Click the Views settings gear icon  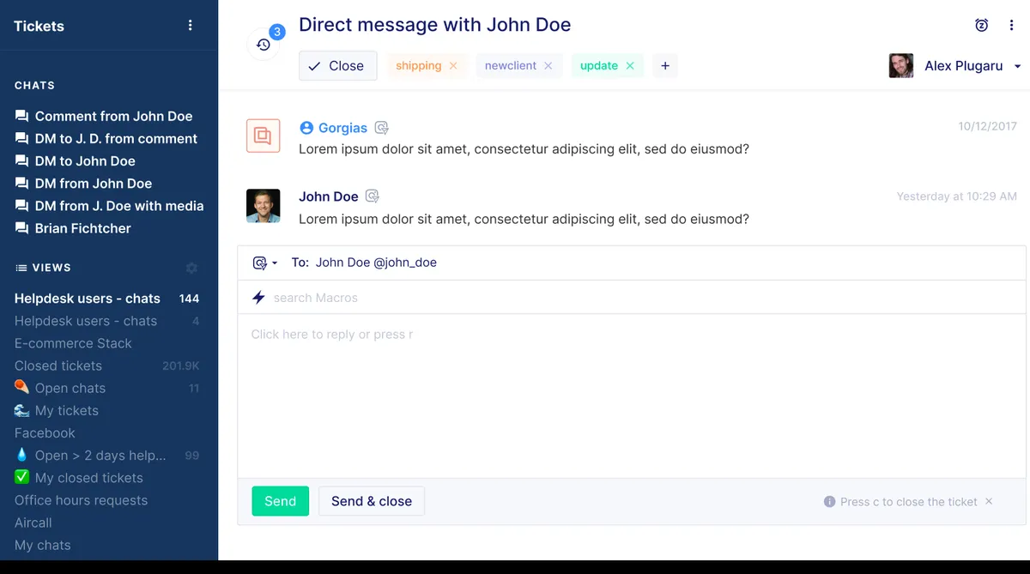pos(191,267)
